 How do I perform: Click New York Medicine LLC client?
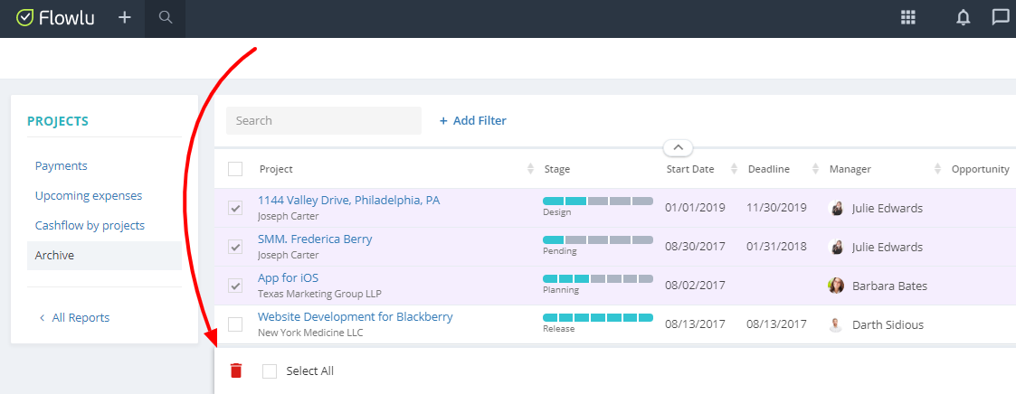[310, 333]
